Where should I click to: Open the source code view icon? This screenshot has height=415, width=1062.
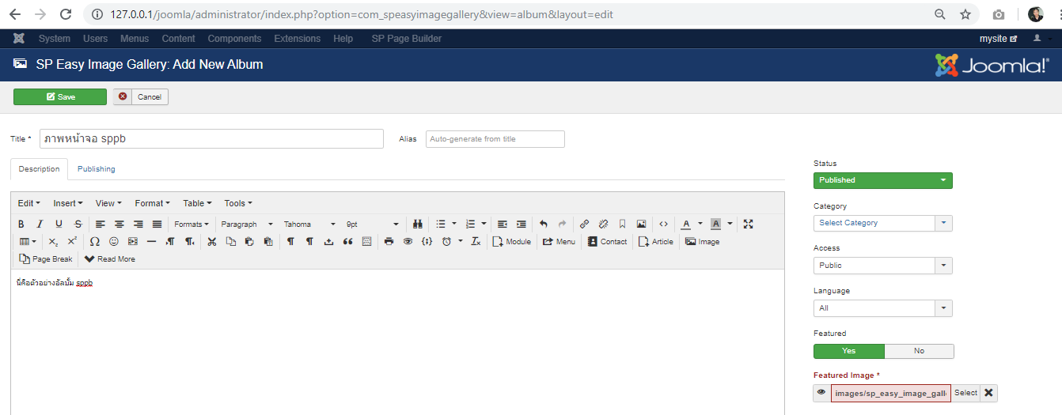pos(663,224)
